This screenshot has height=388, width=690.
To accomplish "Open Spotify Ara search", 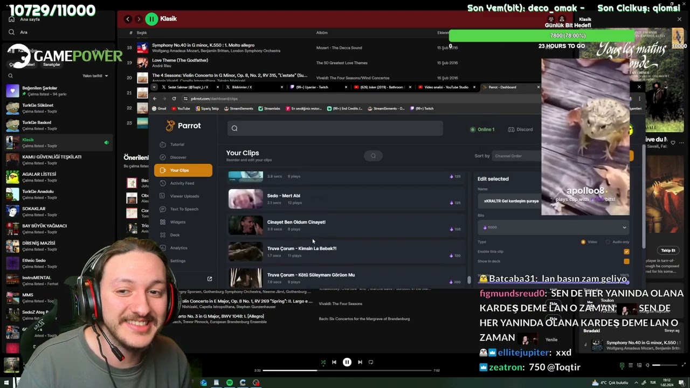I will pos(18,32).
